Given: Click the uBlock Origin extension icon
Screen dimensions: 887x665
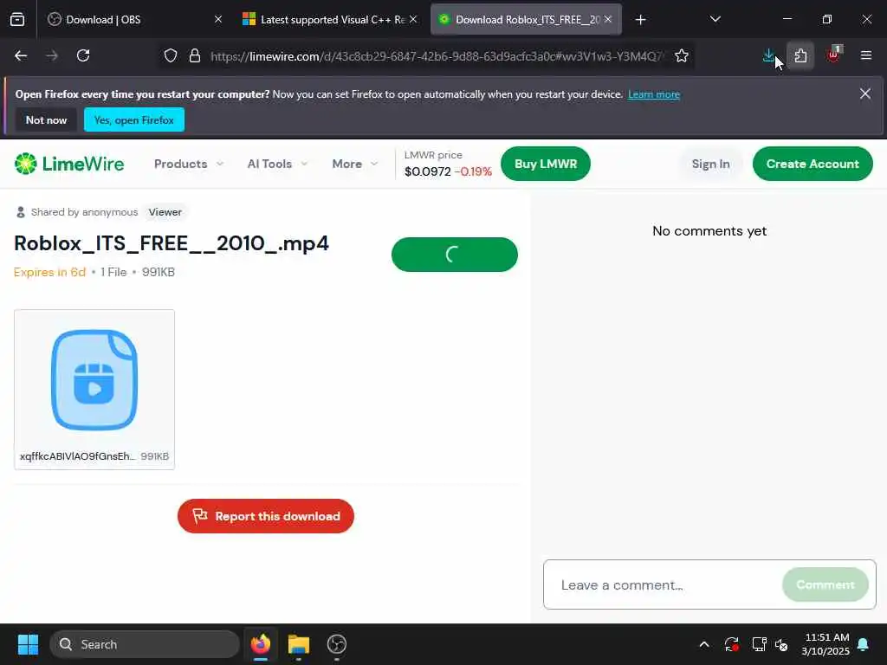Looking at the screenshot, I should (x=834, y=55).
